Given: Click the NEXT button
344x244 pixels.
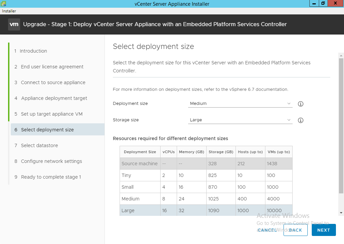Looking at the screenshot, I should [x=324, y=230].
